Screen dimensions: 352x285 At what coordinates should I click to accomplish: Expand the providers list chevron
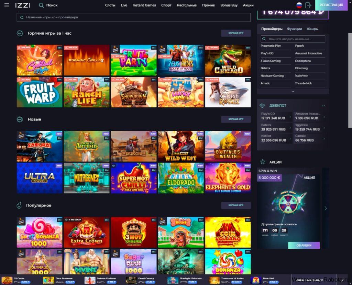pos(293,92)
